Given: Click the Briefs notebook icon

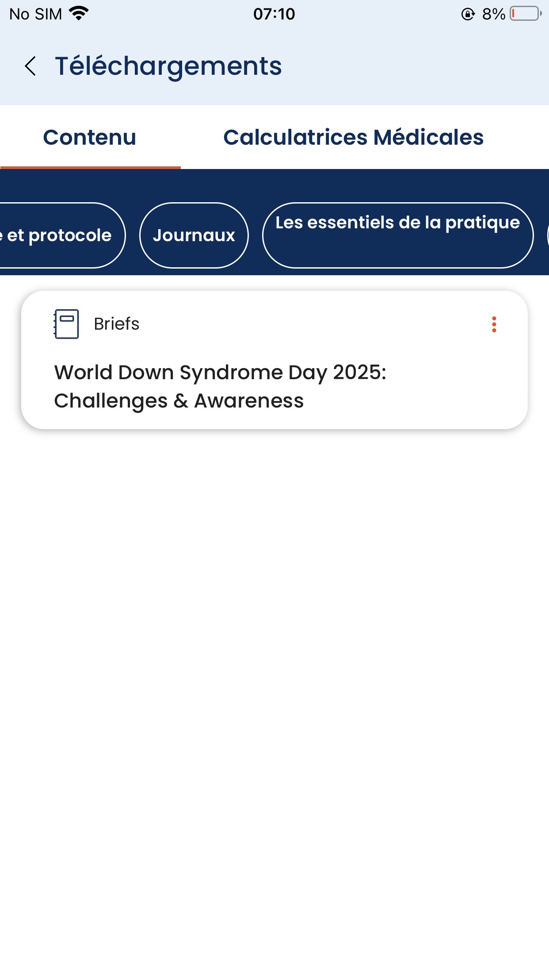Looking at the screenshot, I should coord(66,324).
